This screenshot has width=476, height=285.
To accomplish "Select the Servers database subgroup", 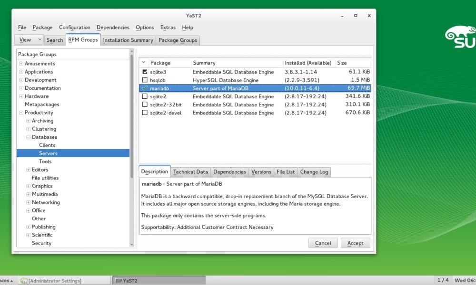I will click(x=73, y=153).
